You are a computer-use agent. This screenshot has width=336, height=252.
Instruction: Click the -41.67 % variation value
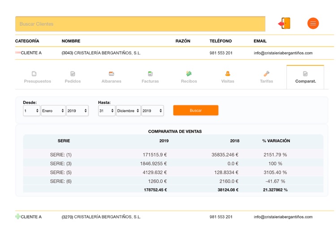pos(276,181)
